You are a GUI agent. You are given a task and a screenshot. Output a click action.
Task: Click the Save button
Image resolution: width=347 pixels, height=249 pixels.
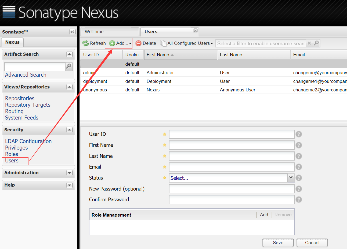pos(278,243)
